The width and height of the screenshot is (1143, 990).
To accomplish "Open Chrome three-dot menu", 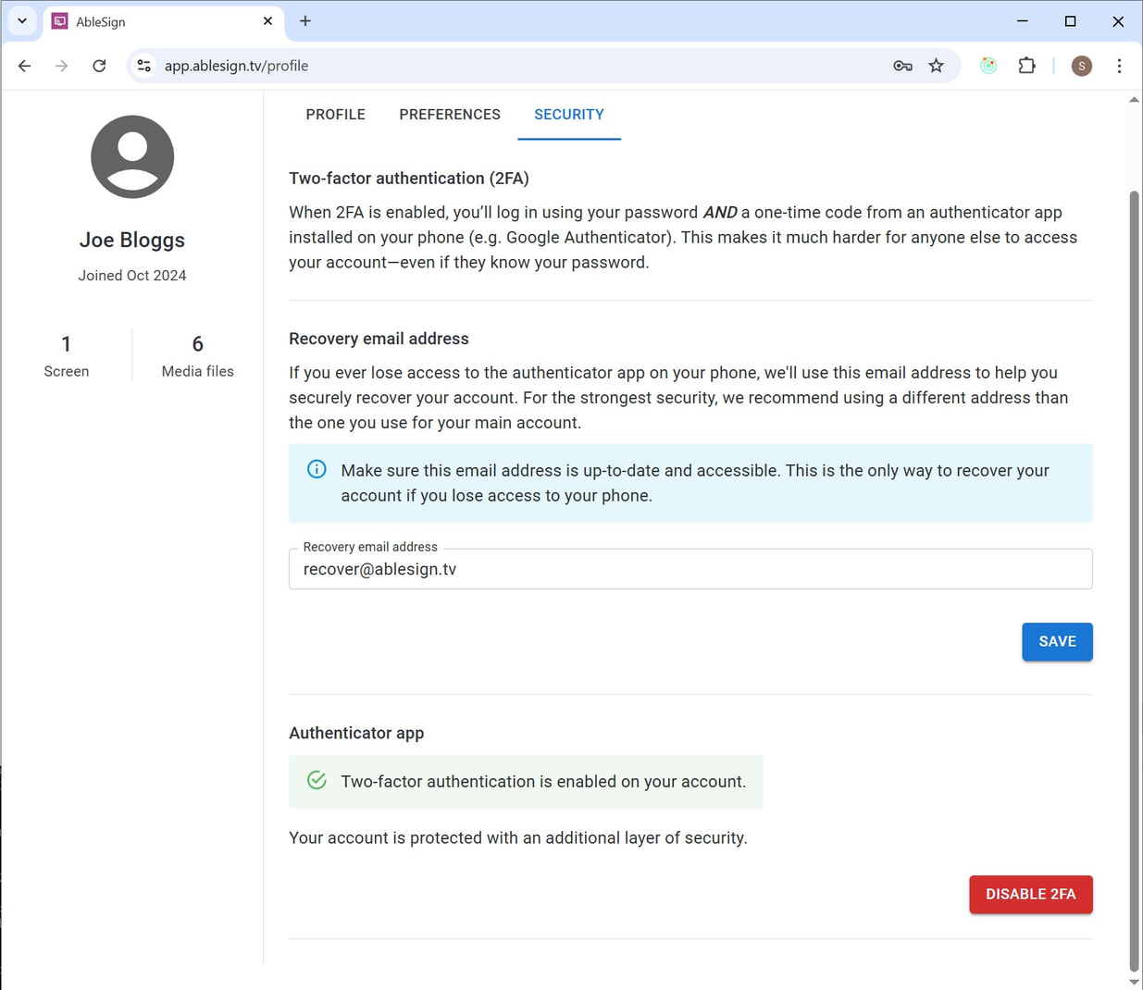I will click(x=1119, y=66).
